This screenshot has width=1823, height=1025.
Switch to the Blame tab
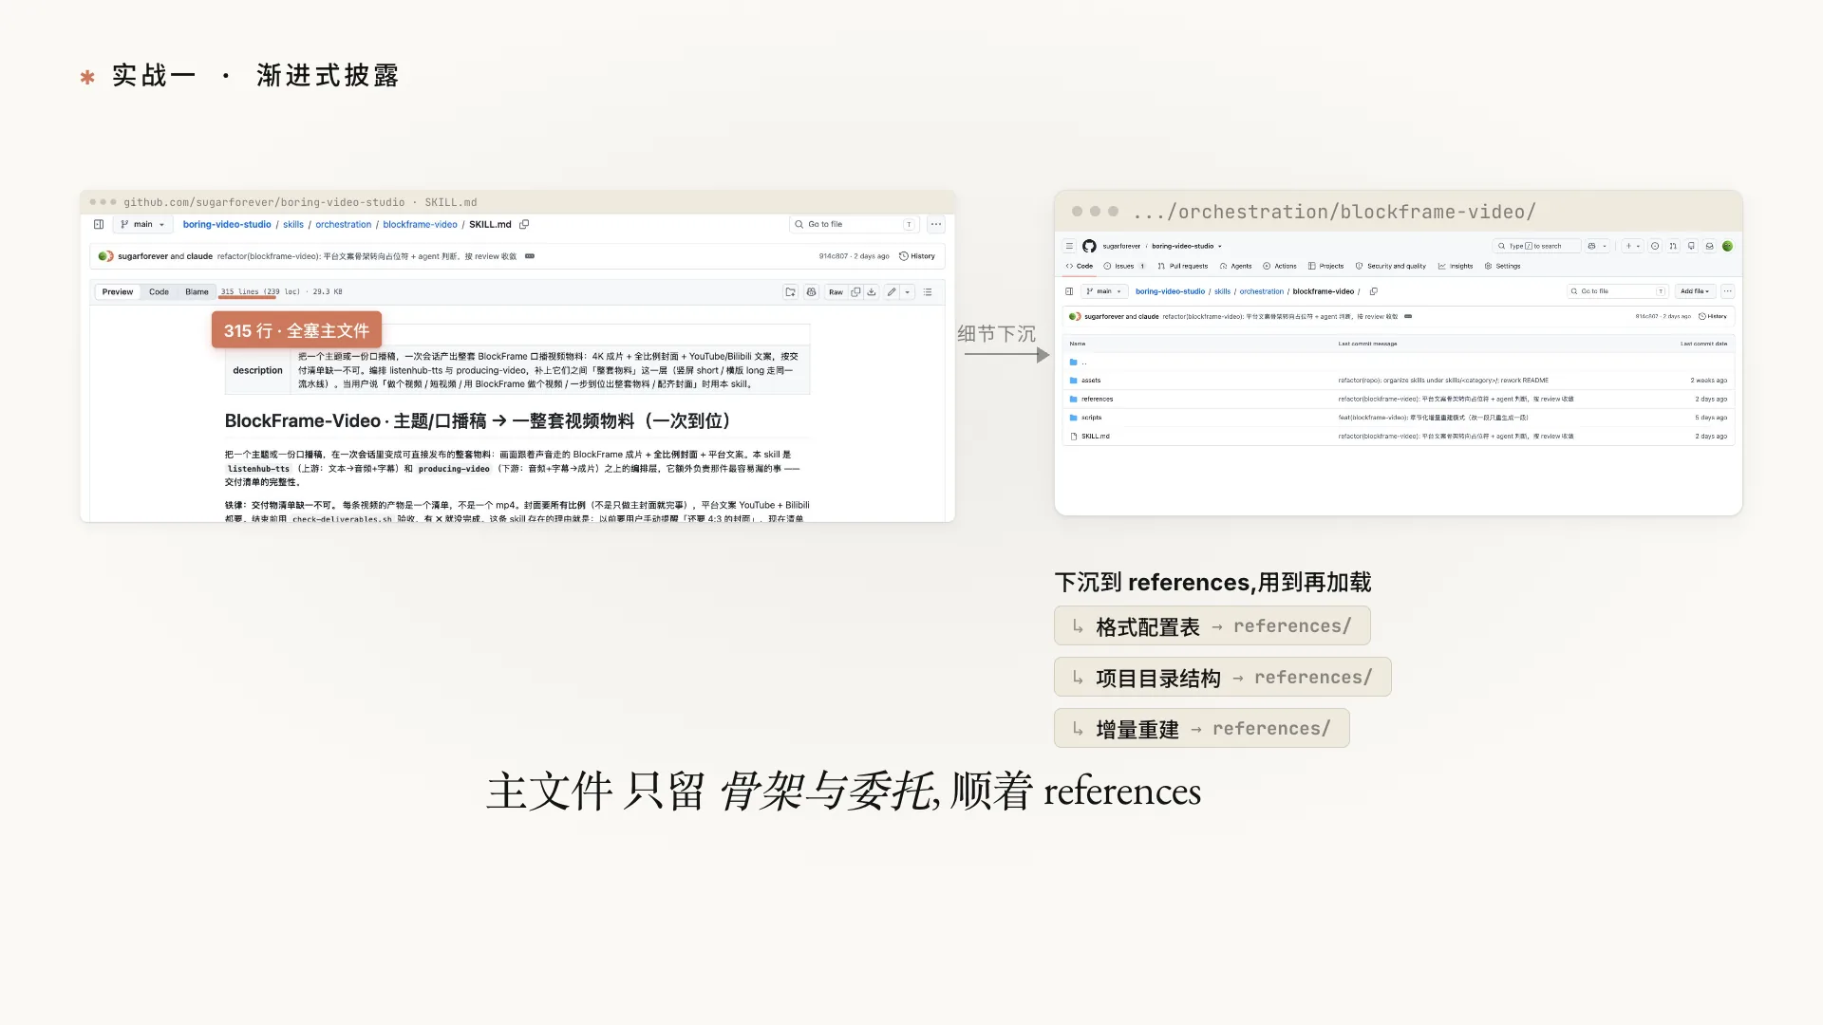click(x=197, y=292)
